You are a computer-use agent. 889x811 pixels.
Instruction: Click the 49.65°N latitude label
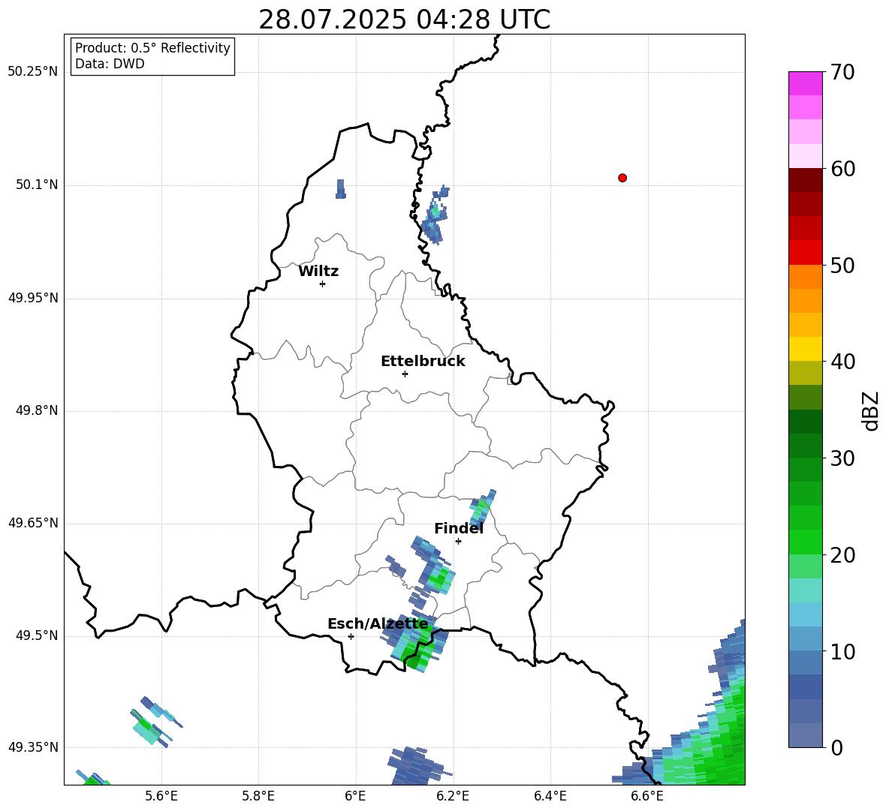pos(33,523)
